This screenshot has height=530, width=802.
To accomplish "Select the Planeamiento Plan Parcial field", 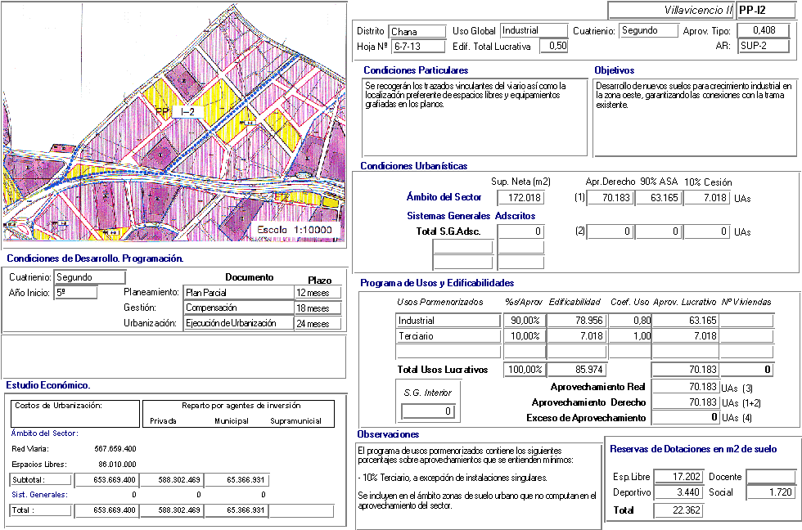I will (238, 293).
